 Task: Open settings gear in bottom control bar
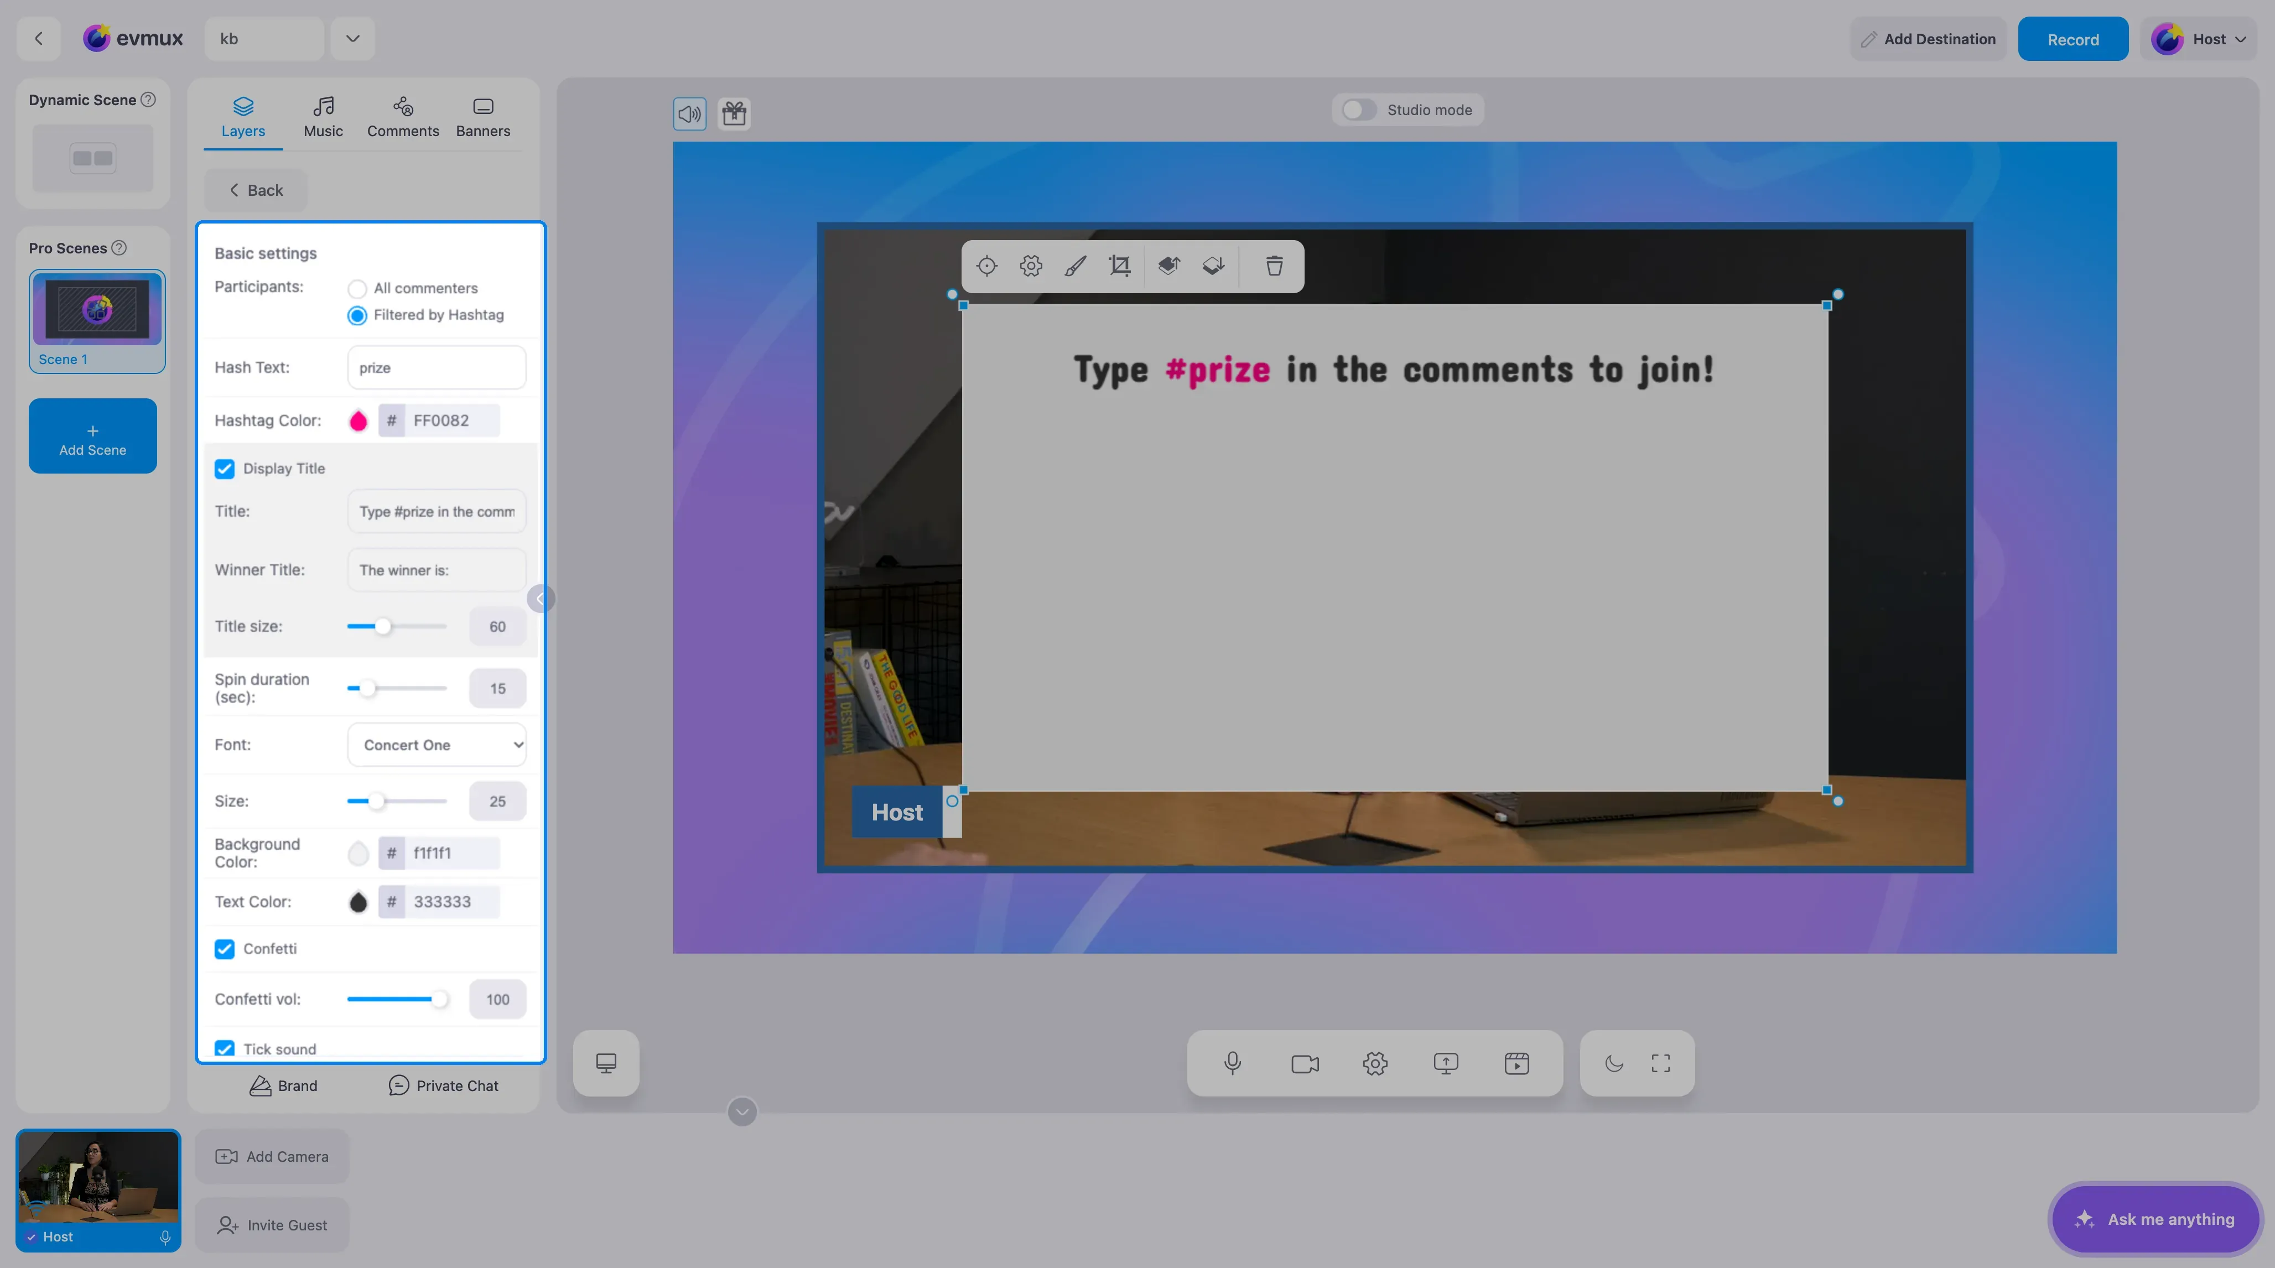pos(1375,1063)
